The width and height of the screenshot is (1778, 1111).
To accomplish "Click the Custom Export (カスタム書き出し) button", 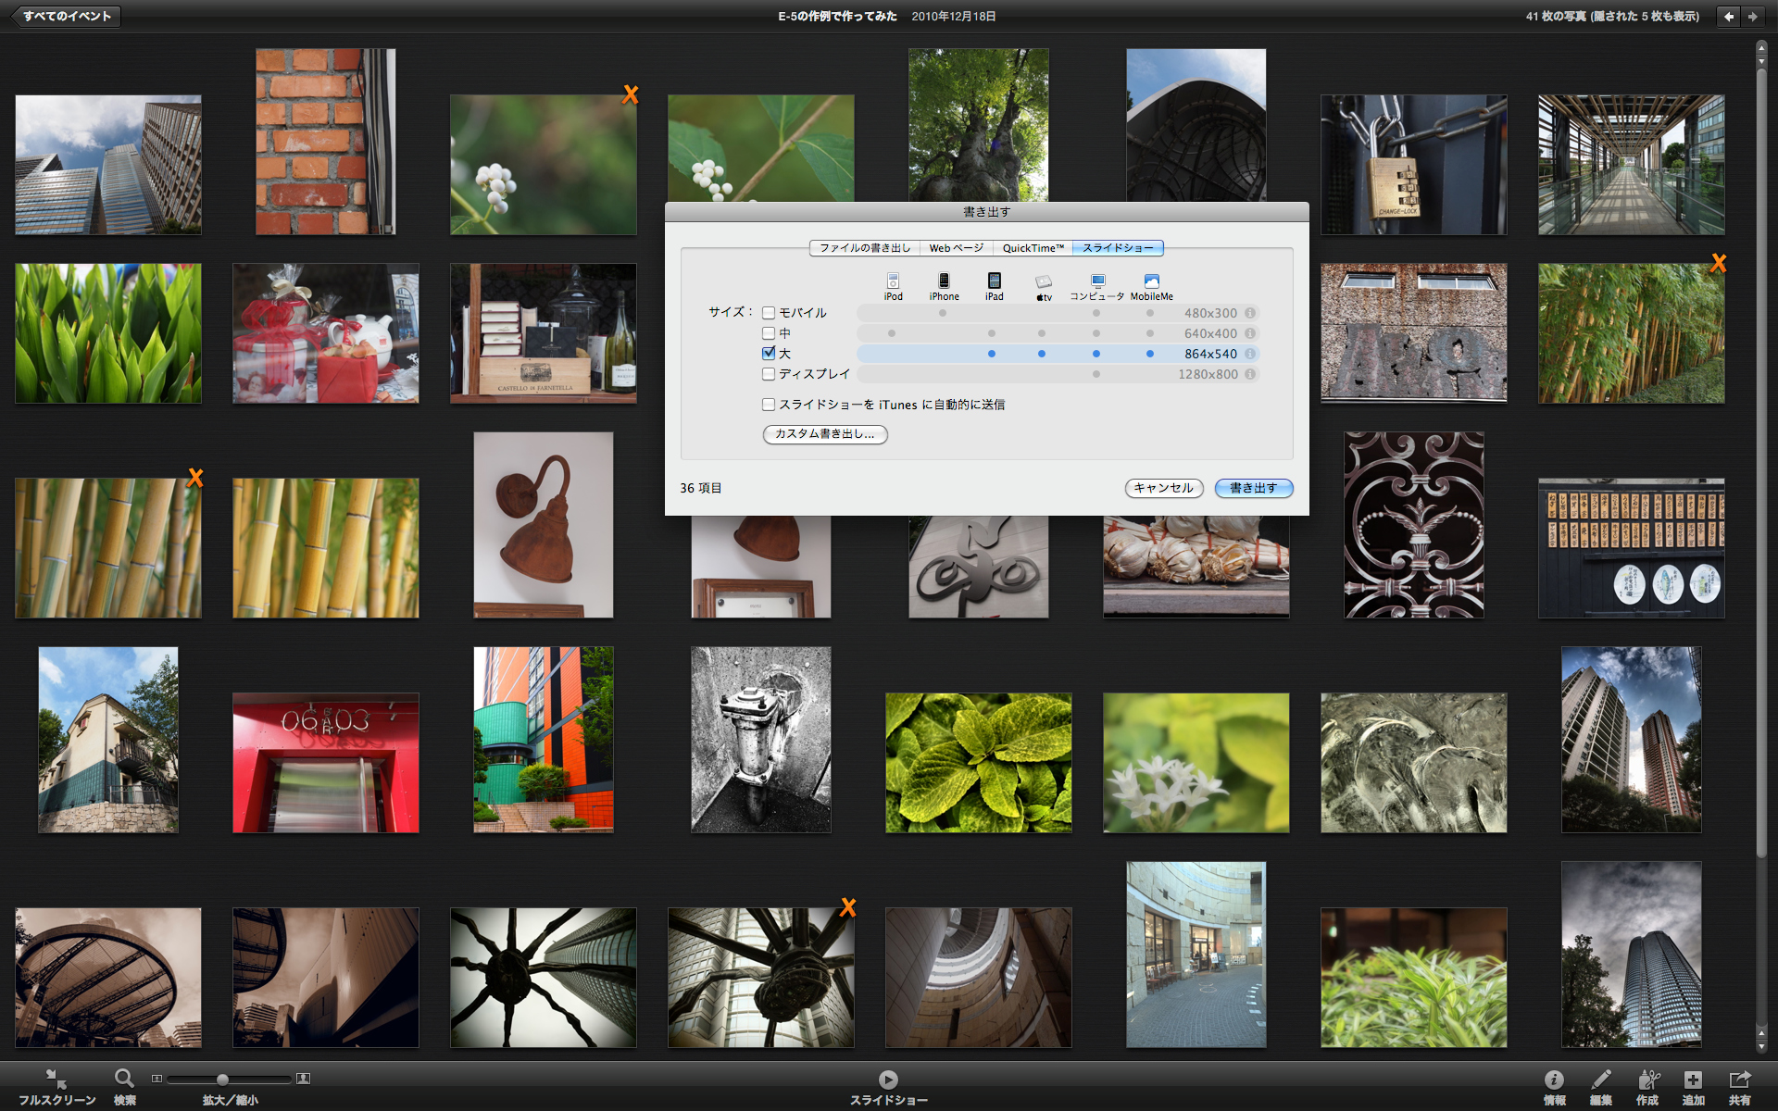I will (x=824, y=434).
